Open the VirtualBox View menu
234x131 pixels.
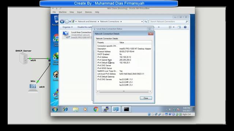(72, 12)
